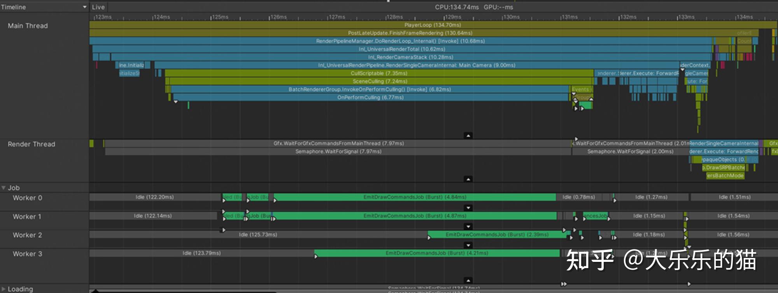Select the OnPerformCulling (6.77ms) sample

[x=371, y=97]
